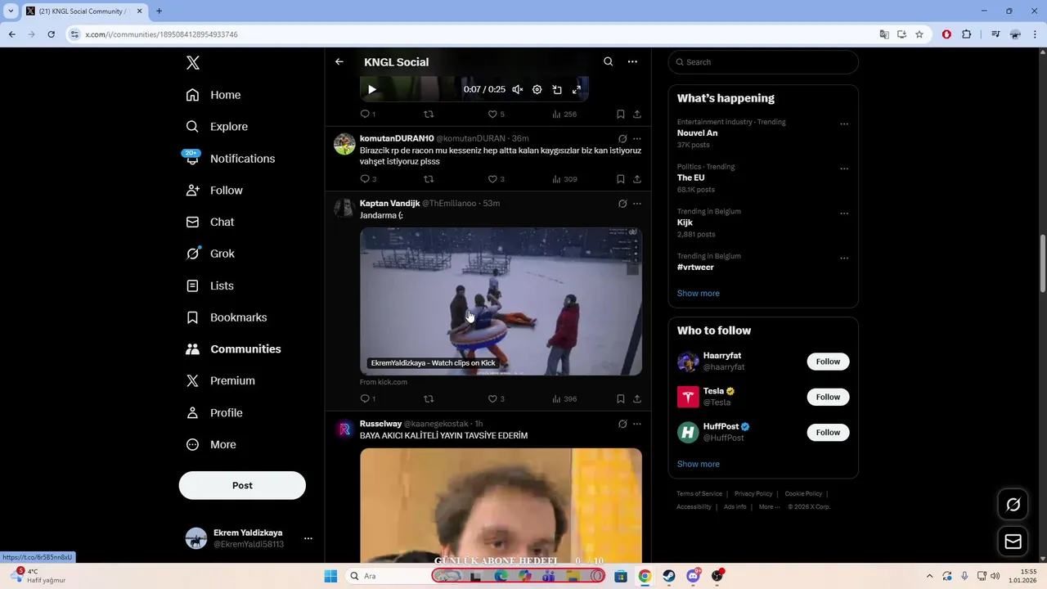
Task: Open the Kick clip thumbnail by EkremYaldizkaya
Action: click(x=501, y=302)
